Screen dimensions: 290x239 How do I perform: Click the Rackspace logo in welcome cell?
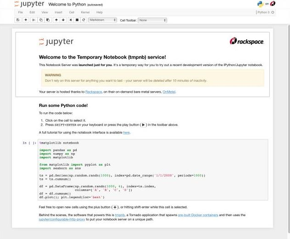click(x=247, y=41)
